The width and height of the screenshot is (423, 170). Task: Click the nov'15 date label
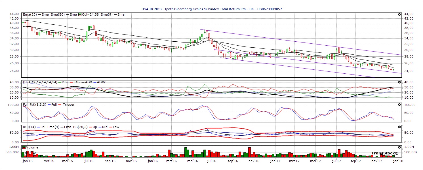131,161
